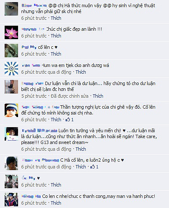Like the 'Dư luận vẫn chỉ là dư luận' comment
The height and width of the screenshot is (208, 169).
(x=98, y=96)
